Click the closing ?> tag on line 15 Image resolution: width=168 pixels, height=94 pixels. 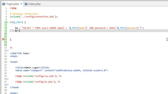(11, 48)
